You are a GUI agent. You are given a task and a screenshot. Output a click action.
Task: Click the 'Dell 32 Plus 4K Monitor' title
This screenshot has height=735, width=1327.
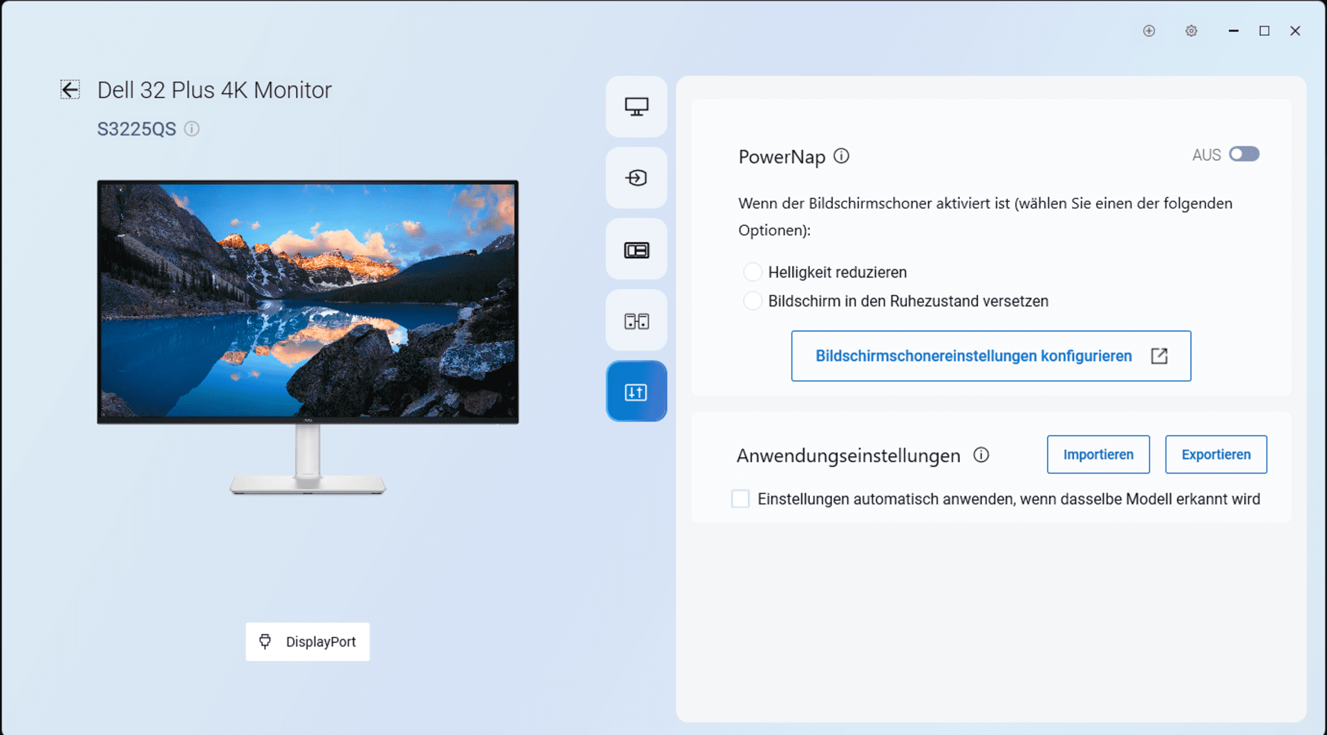214,90
